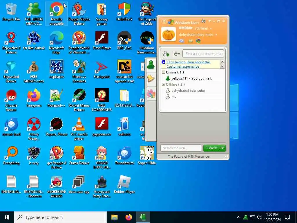Open the folder icon next to the mail envelope
Viewport: 297px width, 223px height.
coord(190,41)
